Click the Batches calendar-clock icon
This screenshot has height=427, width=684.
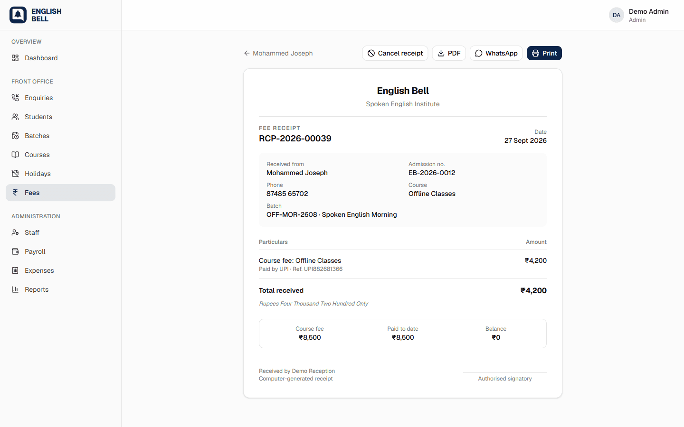pos(15,136)
